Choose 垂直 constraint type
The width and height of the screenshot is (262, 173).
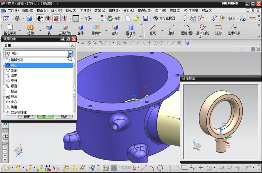(39, 86)
